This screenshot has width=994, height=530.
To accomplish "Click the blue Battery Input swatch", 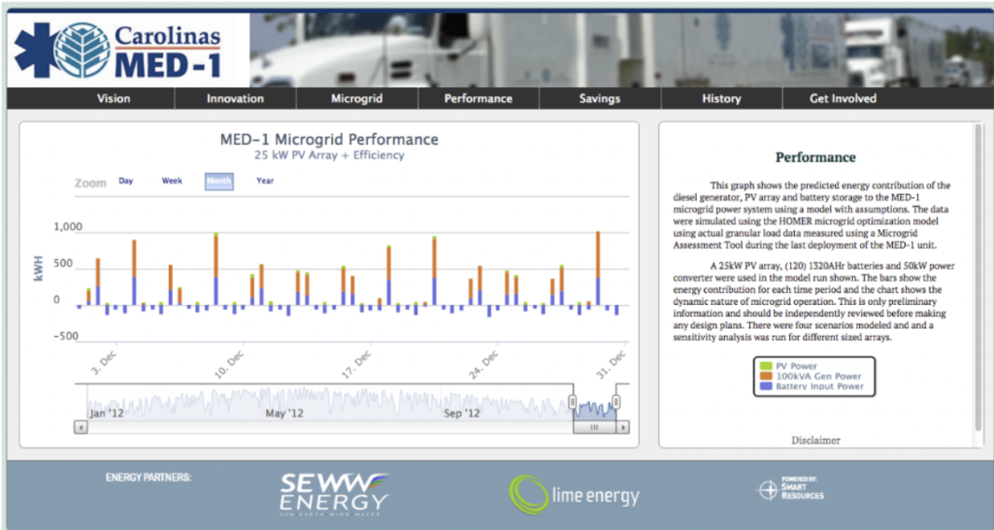I will (x=766, y=386).
